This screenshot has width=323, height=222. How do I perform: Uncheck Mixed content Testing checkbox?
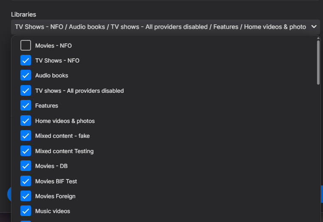coord(26,151)
